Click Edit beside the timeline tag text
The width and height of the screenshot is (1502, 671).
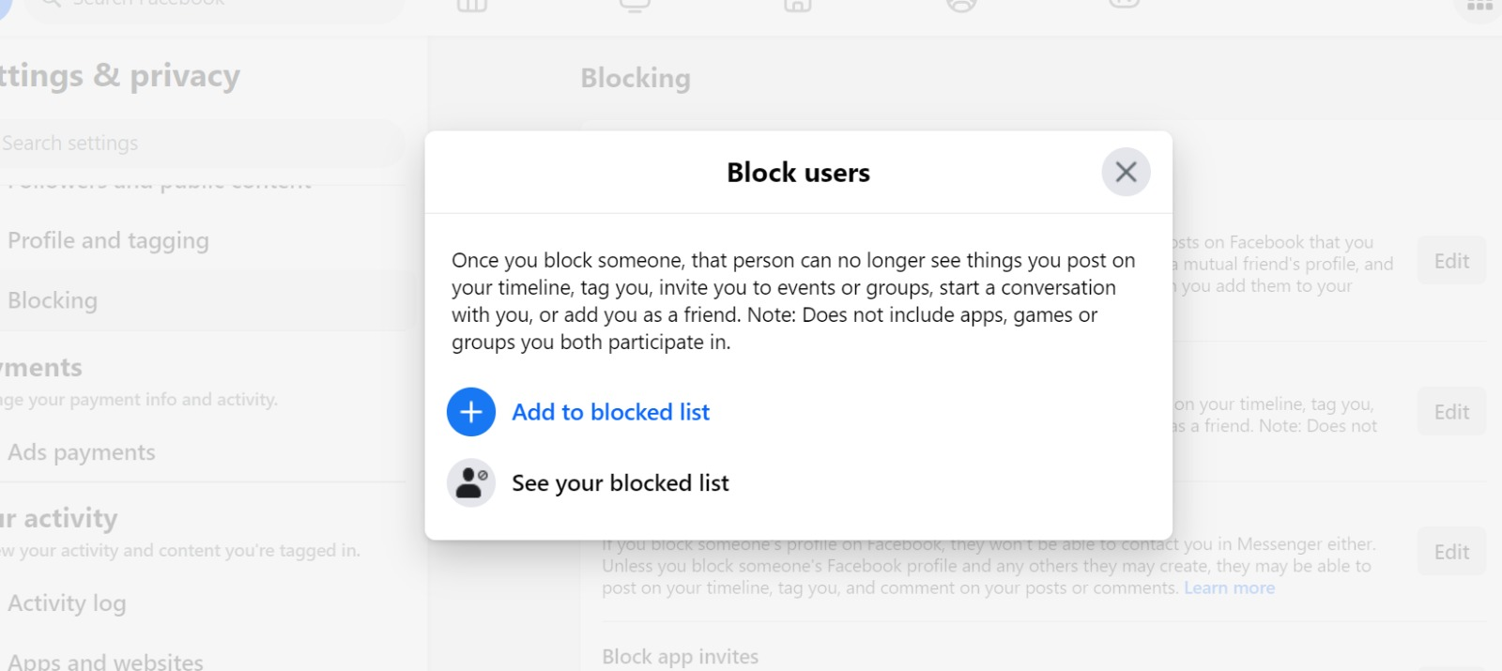coord(1451,412)
